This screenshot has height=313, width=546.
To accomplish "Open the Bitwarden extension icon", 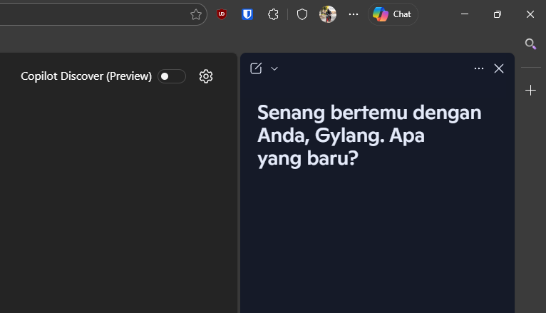I will click(x=247, y=14).
